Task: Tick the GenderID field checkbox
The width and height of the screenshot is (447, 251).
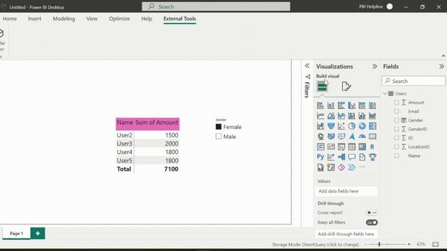Action: click(397, 129)
